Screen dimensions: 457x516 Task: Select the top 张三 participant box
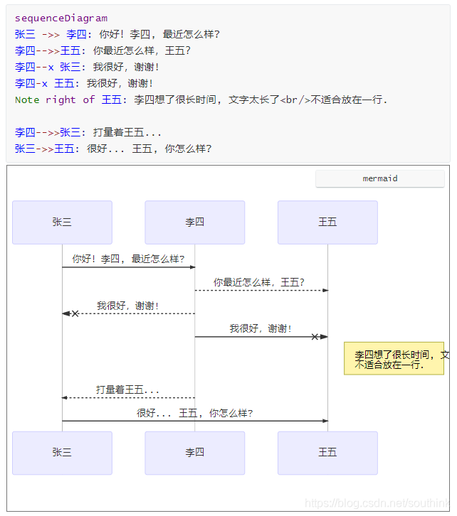pyautogui.click(x=62, y=222)
